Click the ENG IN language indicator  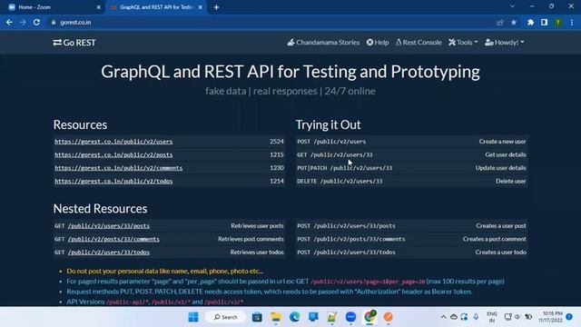[492, 317]
